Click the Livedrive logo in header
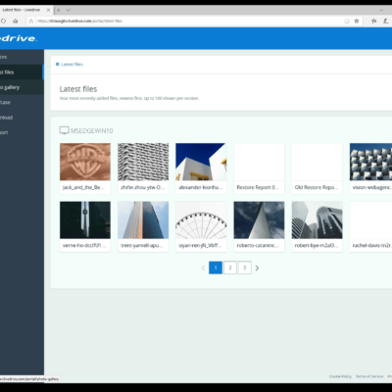392x392 pixels. pyautogui.click(x=18, y=38)
